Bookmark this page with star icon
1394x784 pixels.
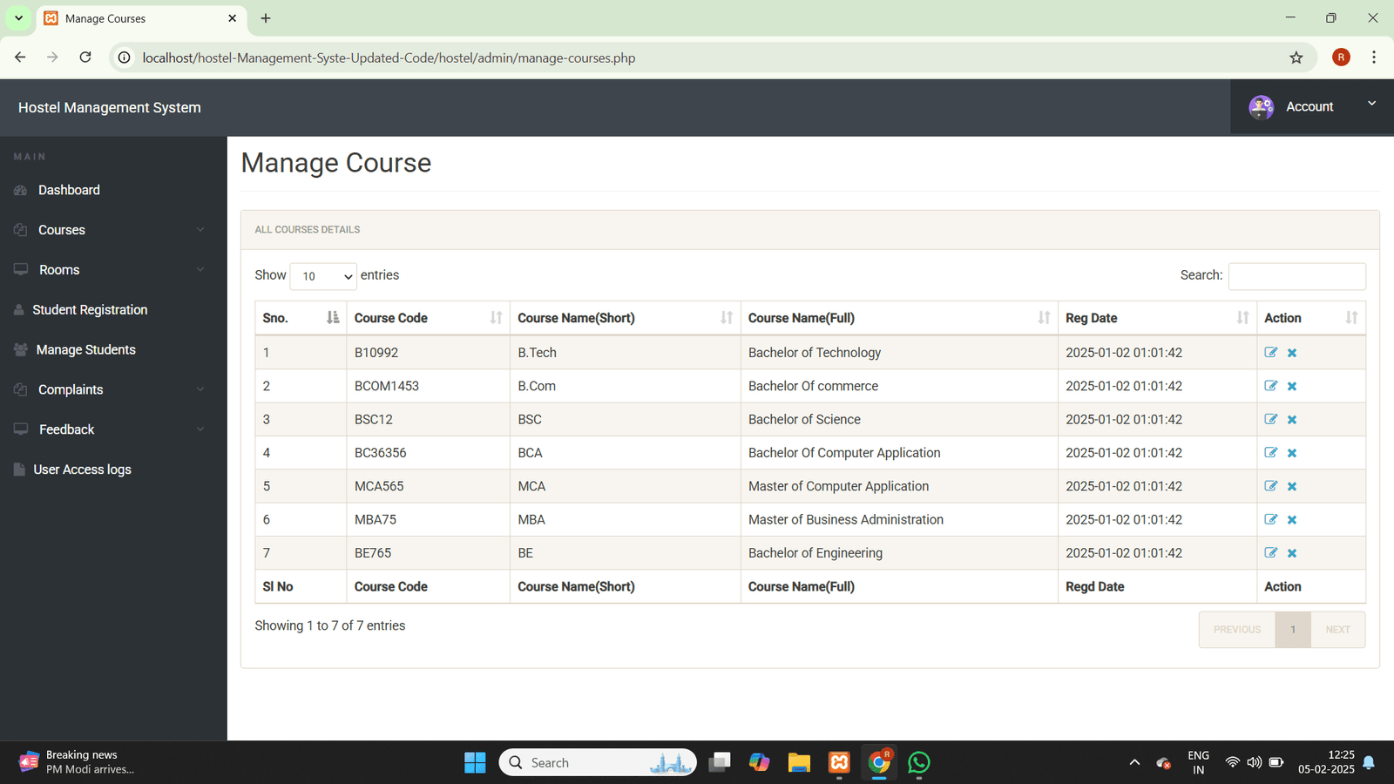pyautogui.click(x=1296, y=57)
